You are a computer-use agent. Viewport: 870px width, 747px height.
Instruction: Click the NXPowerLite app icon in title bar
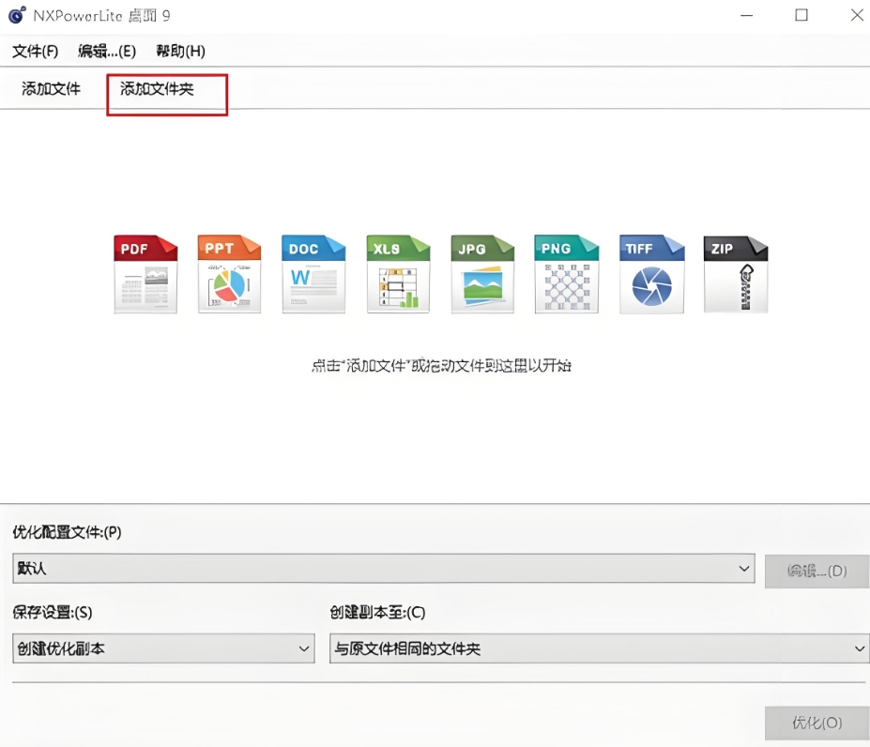pos(17,15)
